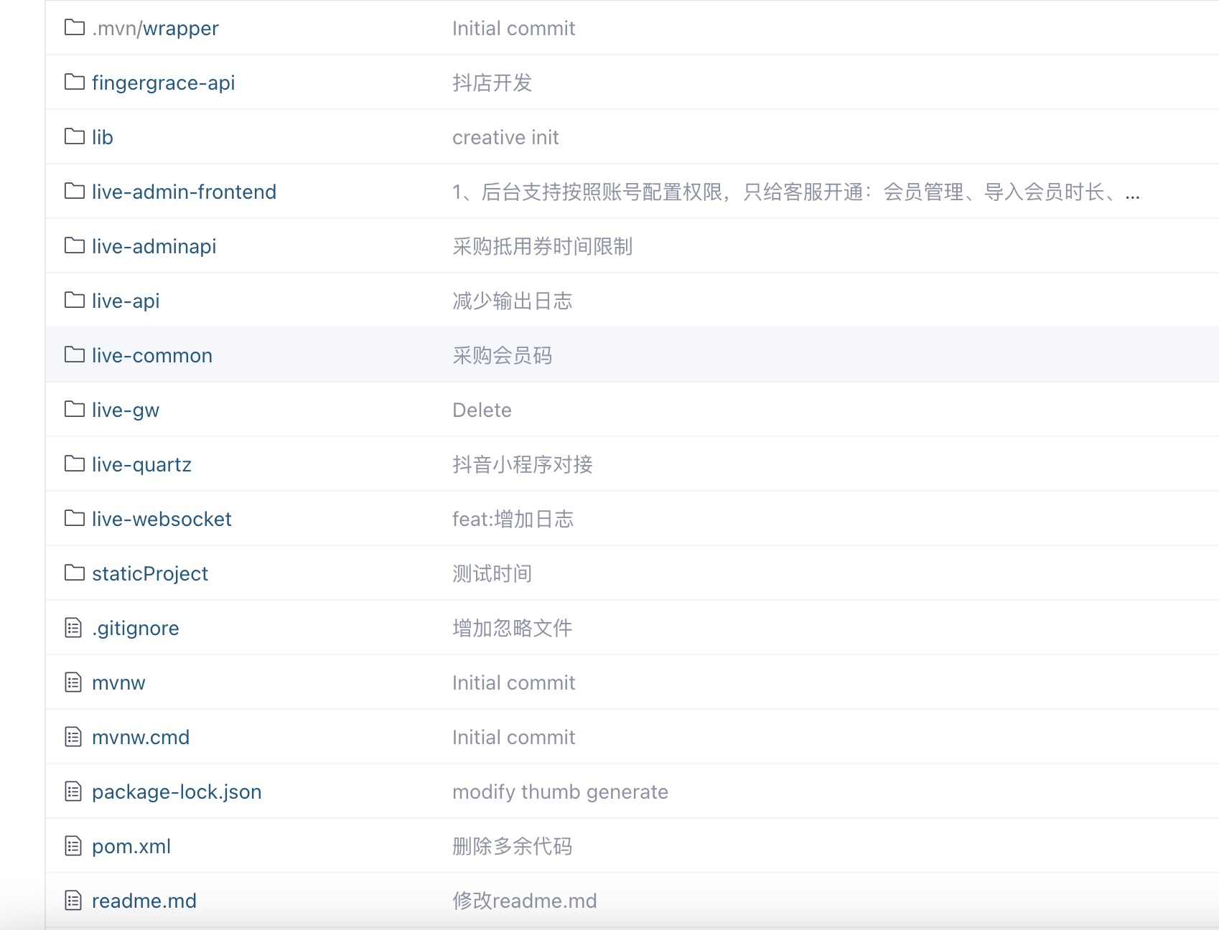Open the live-api folder
1219x930 pixels.
pos(126,301)
